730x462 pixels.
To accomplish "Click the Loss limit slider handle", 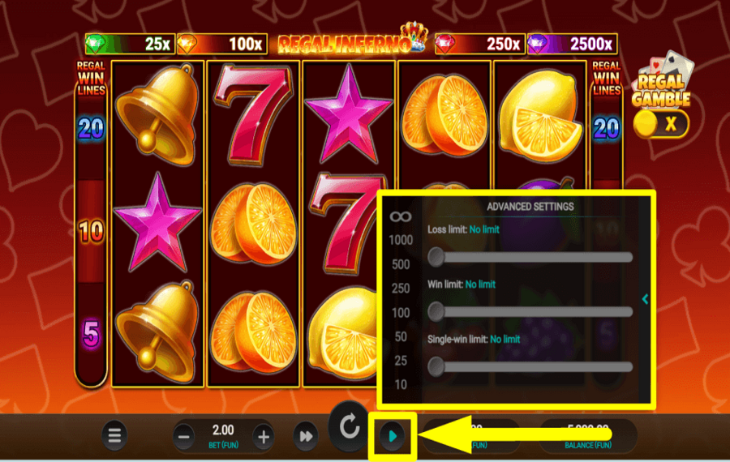I will [436, 257].
